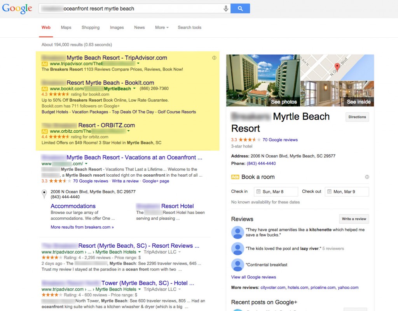Open Vacations at an Oceanfront organic result title

tap(122, 157)
